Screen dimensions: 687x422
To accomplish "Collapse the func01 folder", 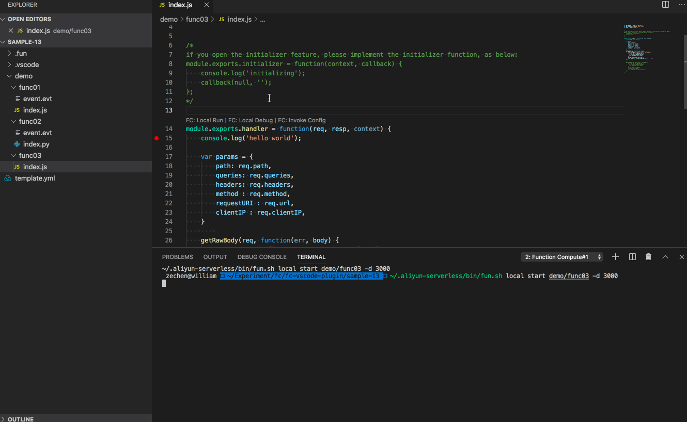I will 29,87.
